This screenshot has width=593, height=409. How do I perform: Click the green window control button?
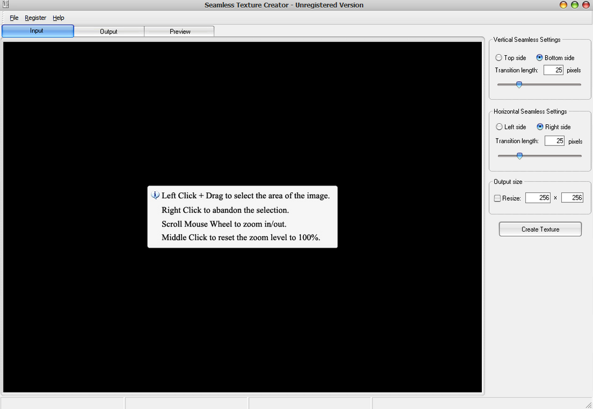tap(574, 5)
